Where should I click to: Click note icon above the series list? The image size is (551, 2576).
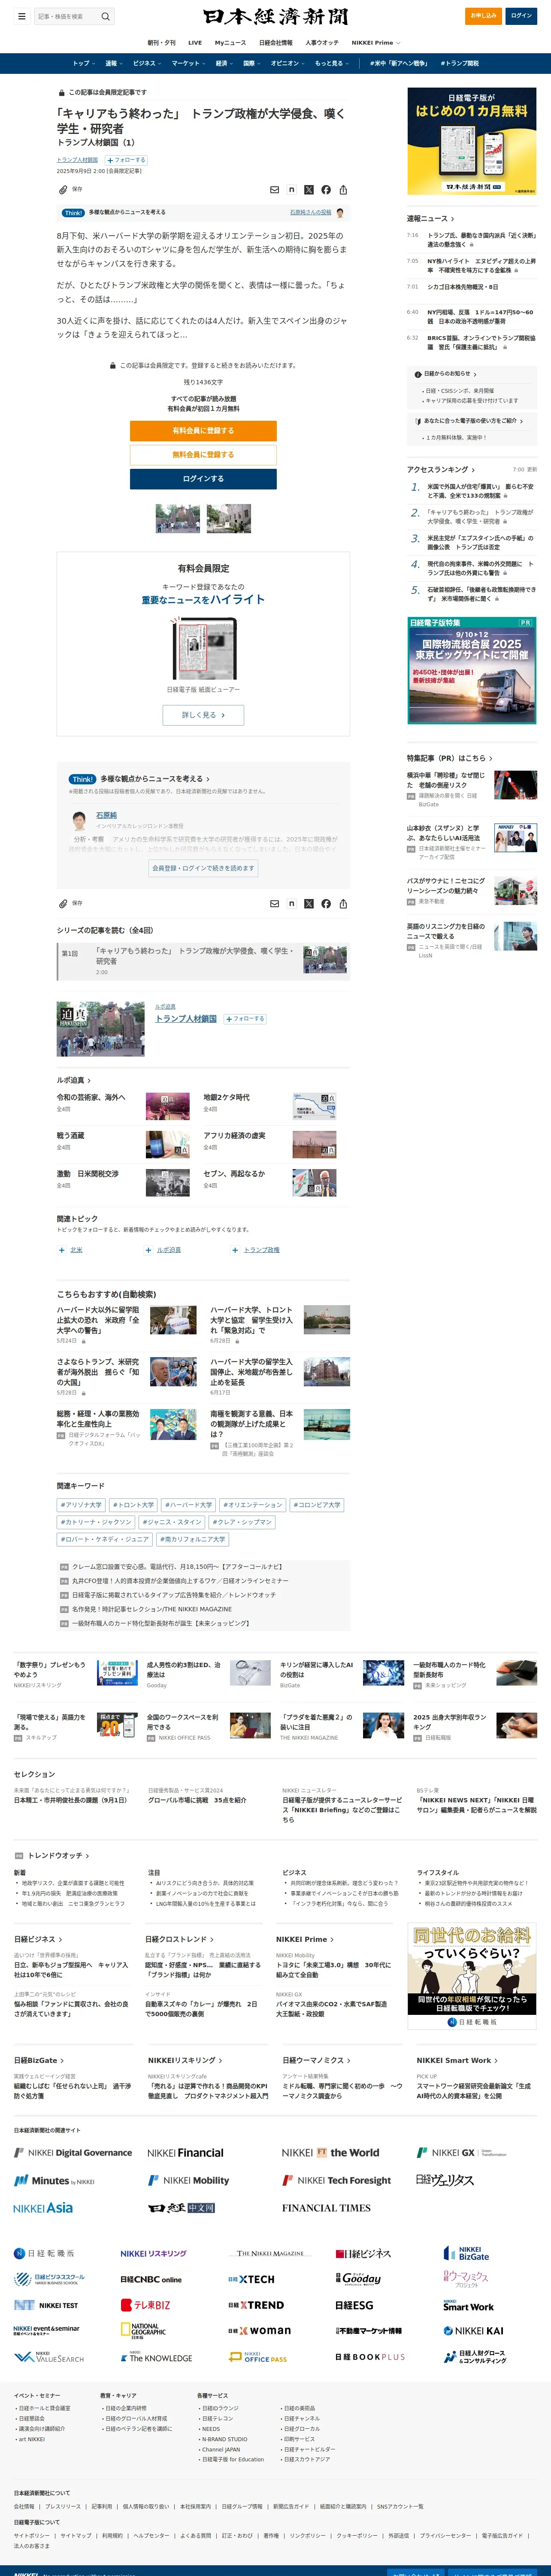[x=292, y=904]
